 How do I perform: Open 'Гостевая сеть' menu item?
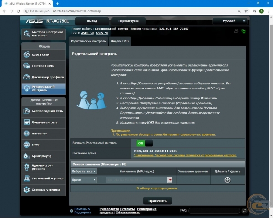43,66
